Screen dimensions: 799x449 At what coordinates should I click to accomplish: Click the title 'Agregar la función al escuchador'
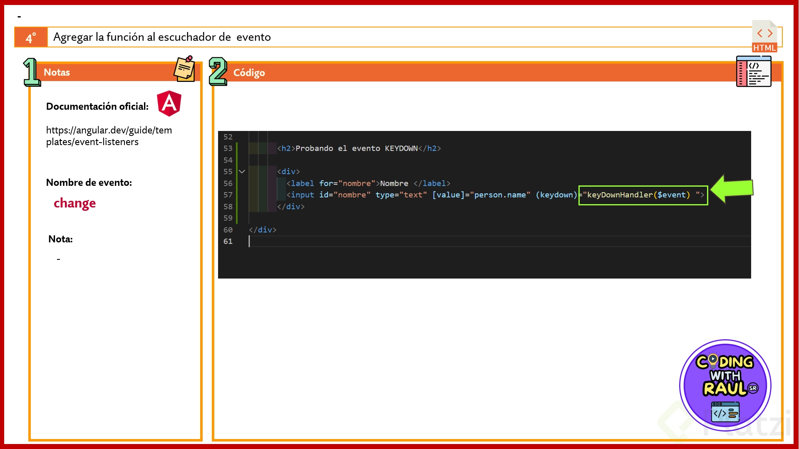click(162, 37)
